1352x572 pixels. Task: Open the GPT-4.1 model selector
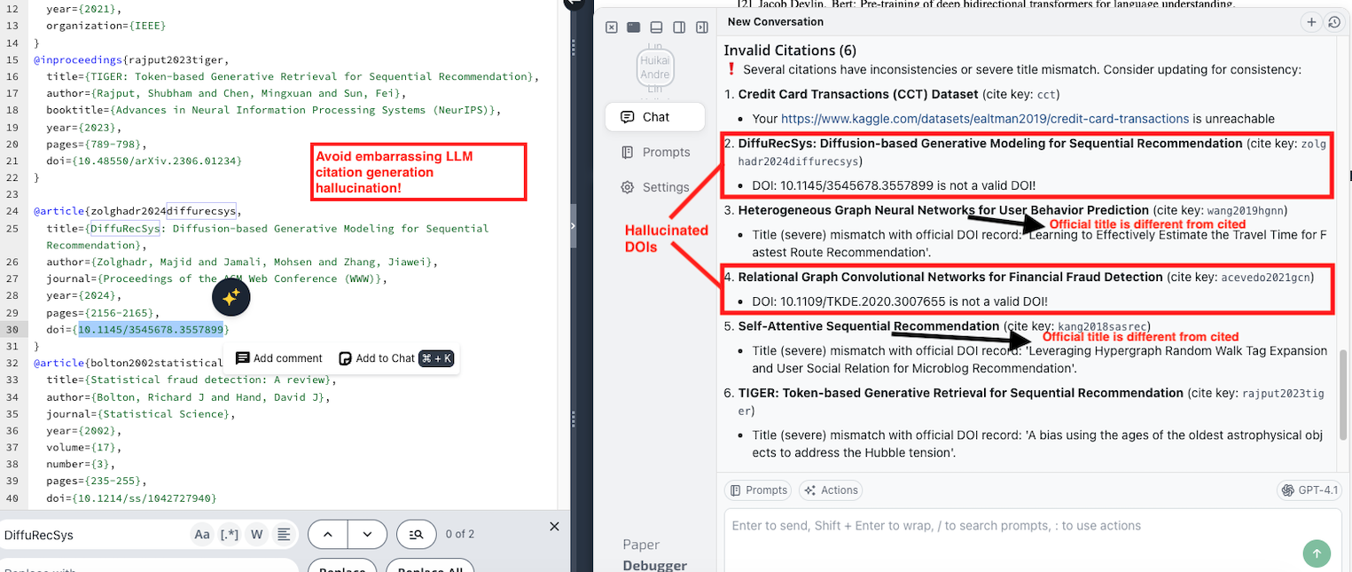[1309, 490]
